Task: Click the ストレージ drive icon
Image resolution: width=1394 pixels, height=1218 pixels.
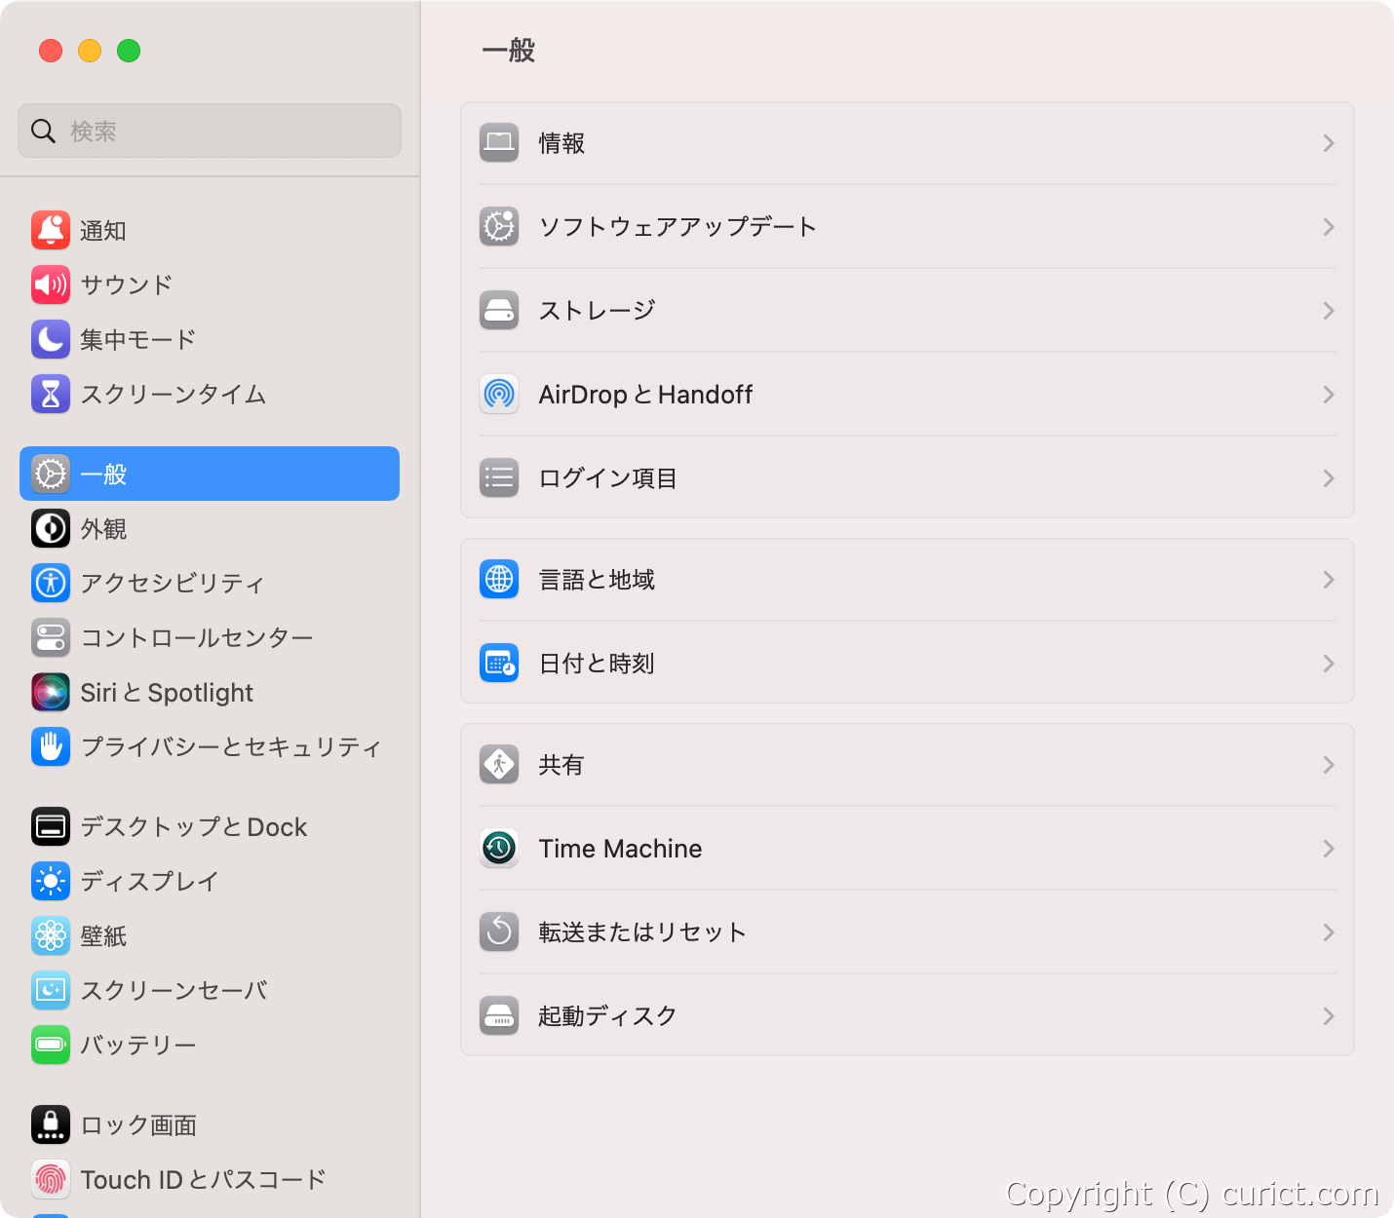Action: (499, 311)
